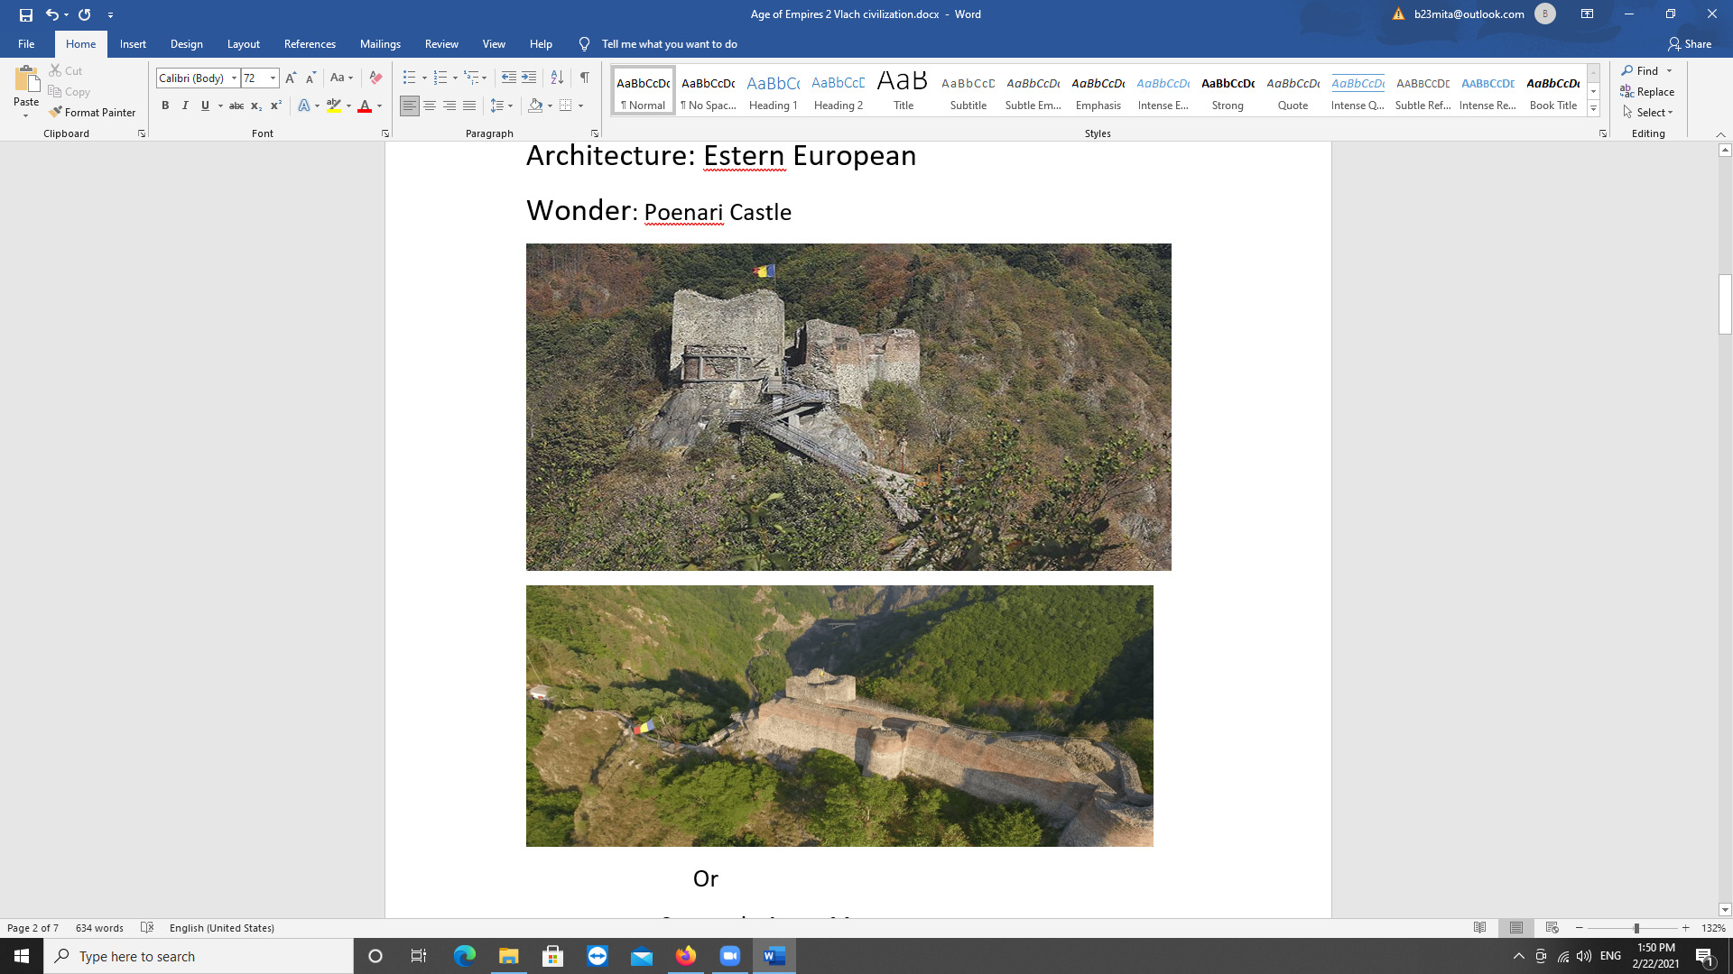The width and height of the screenshot is (1733, 974).
Task: Save the document with the Save icon
Action: pos(26,14)
